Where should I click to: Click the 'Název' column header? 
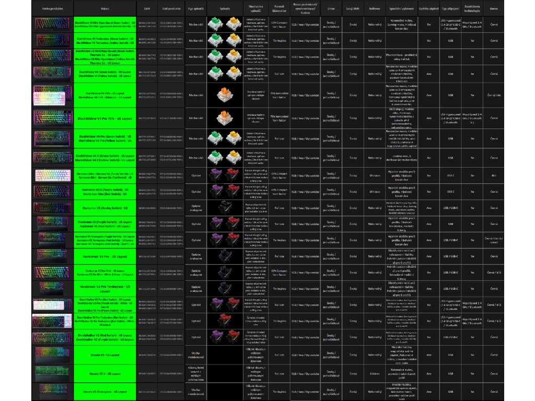click(x=105, y=9)
